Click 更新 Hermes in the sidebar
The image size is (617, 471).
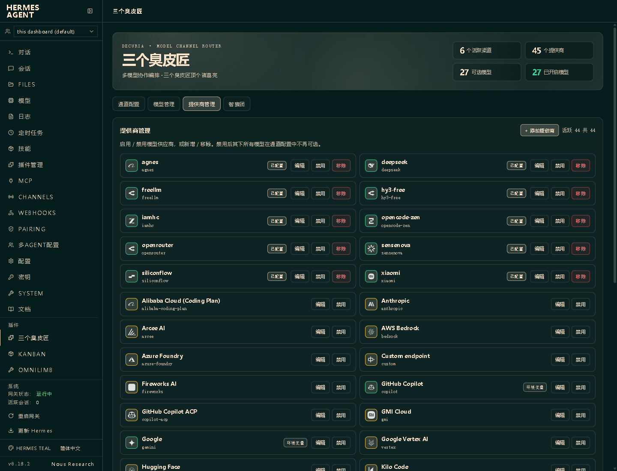pyautogui.click(x=30, y=431)
